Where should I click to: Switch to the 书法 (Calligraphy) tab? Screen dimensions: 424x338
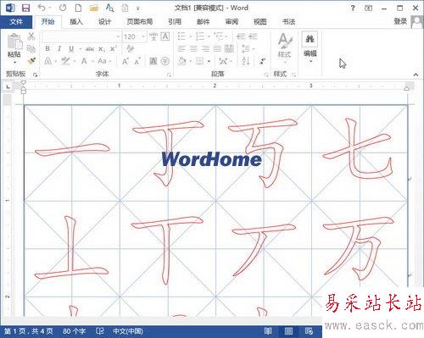point(288,22)
